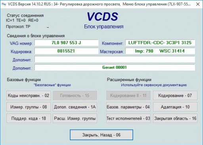Open "Кодирование - 07" function

click(175, 96)
